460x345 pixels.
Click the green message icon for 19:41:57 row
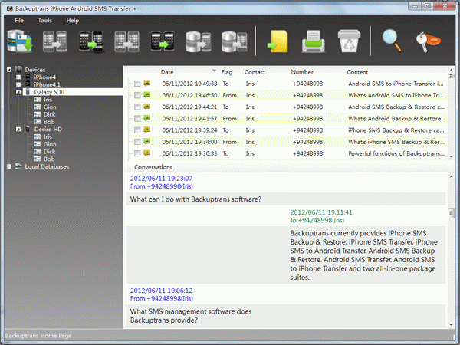147,118
